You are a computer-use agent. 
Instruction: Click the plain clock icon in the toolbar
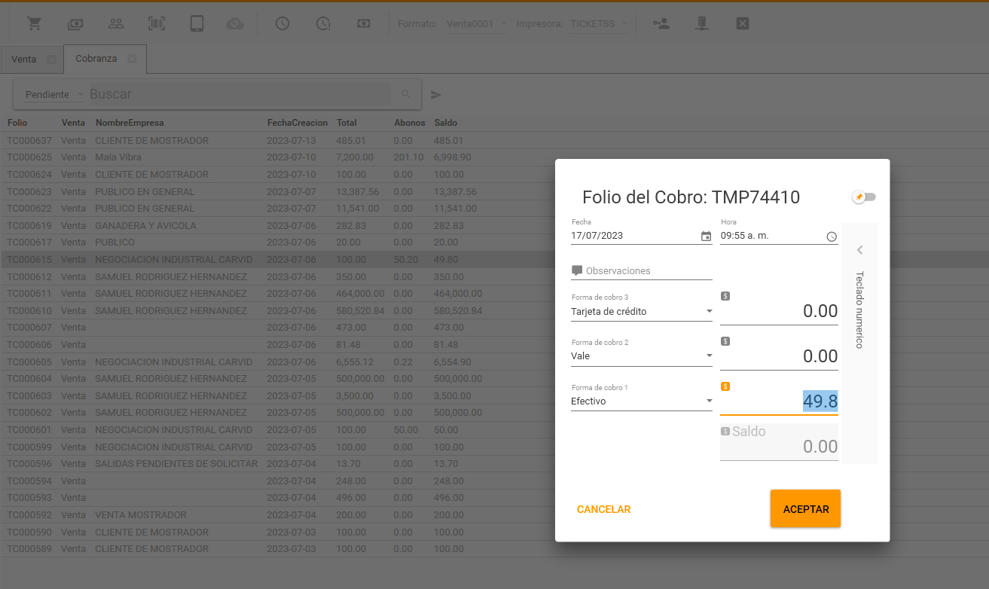pos(282,23)
